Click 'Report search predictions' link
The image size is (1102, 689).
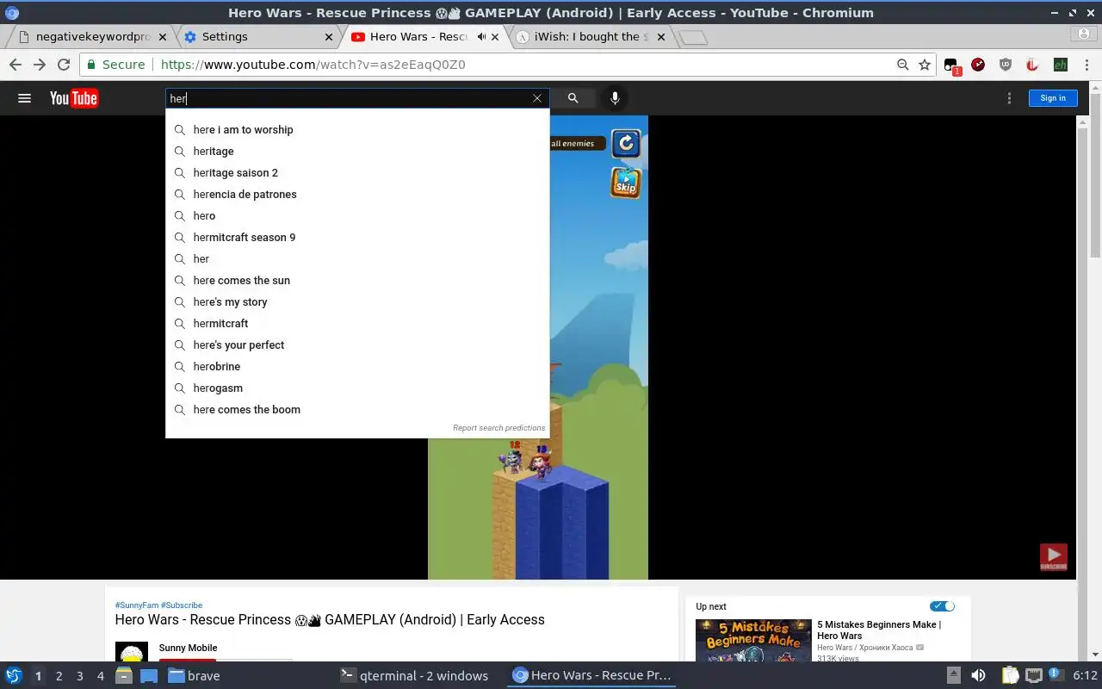point(499,428)
